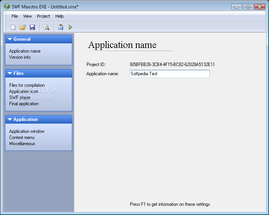Viewport: 269px width, 215px height.
Task: Run the application with green play icon
Action: [70, 27]
